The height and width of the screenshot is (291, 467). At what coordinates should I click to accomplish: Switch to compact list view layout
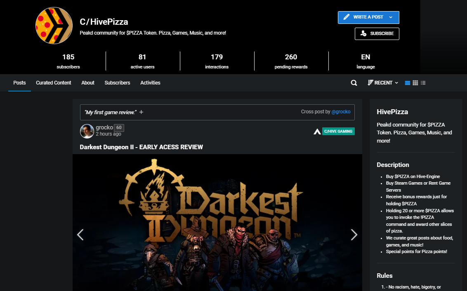coord(423,83)
